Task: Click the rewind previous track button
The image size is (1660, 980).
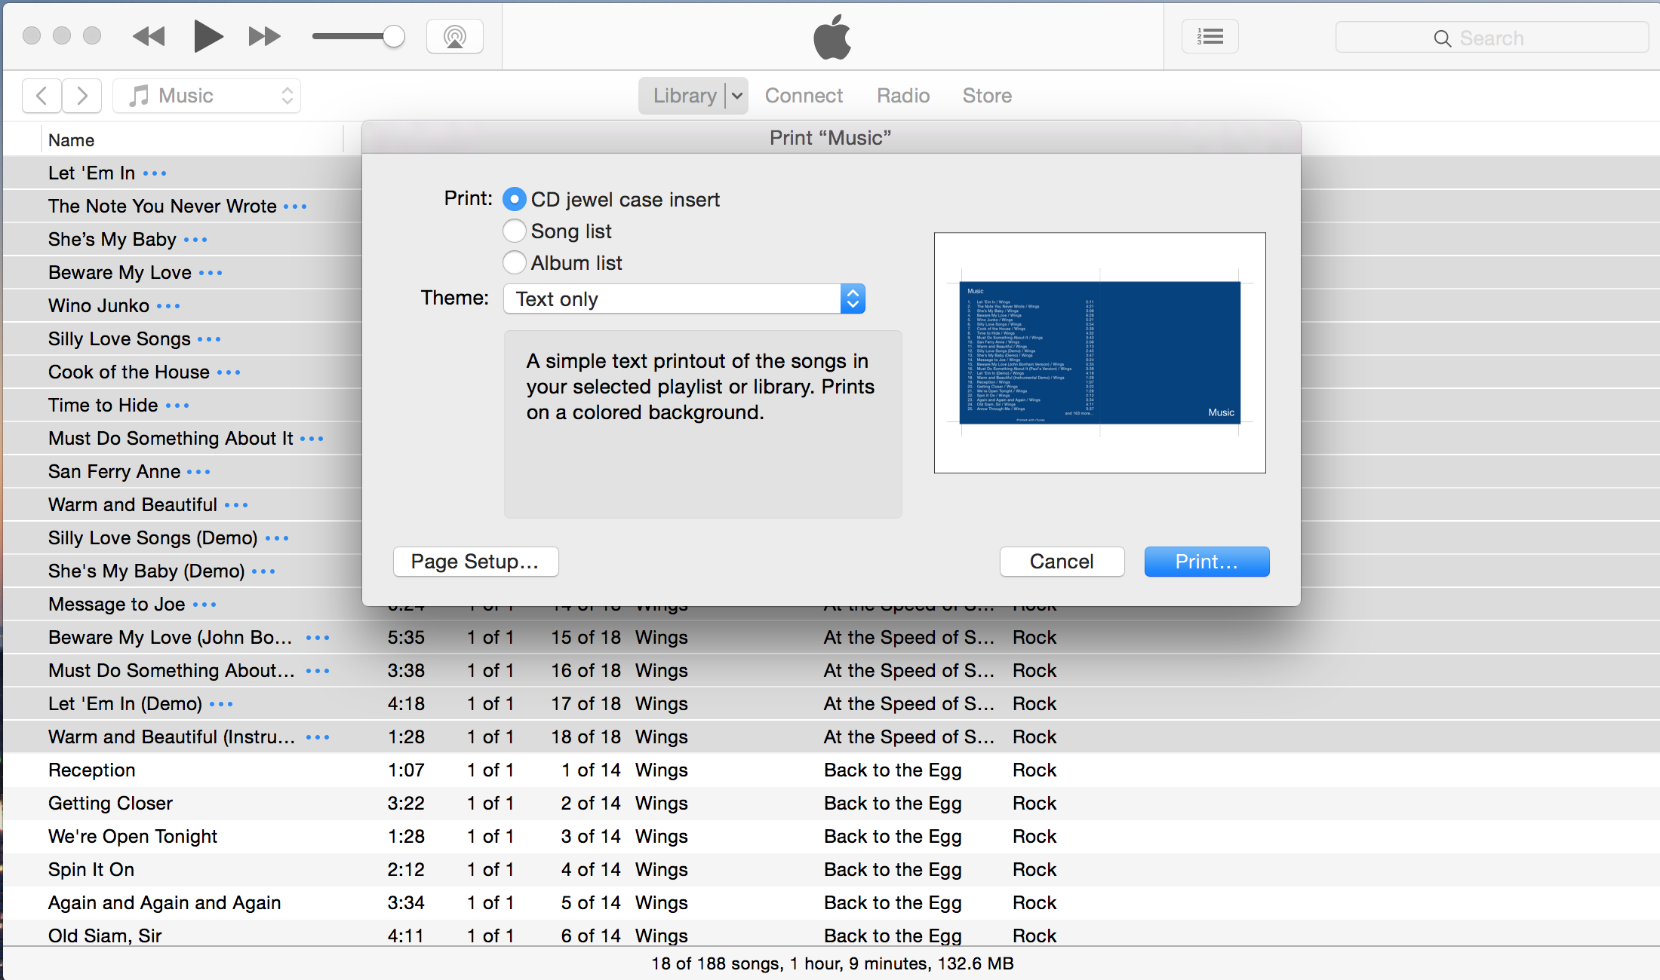Action: pyautogui.click(x=149, y=36)
